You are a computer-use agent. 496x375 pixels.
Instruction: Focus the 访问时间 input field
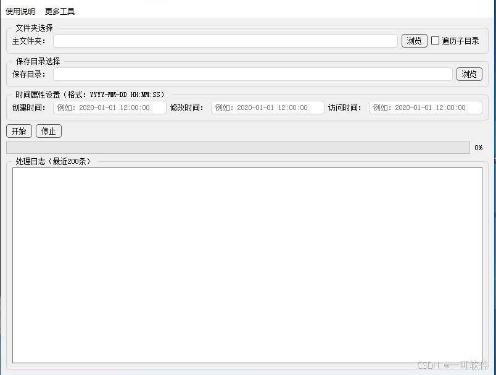[426, 107]
